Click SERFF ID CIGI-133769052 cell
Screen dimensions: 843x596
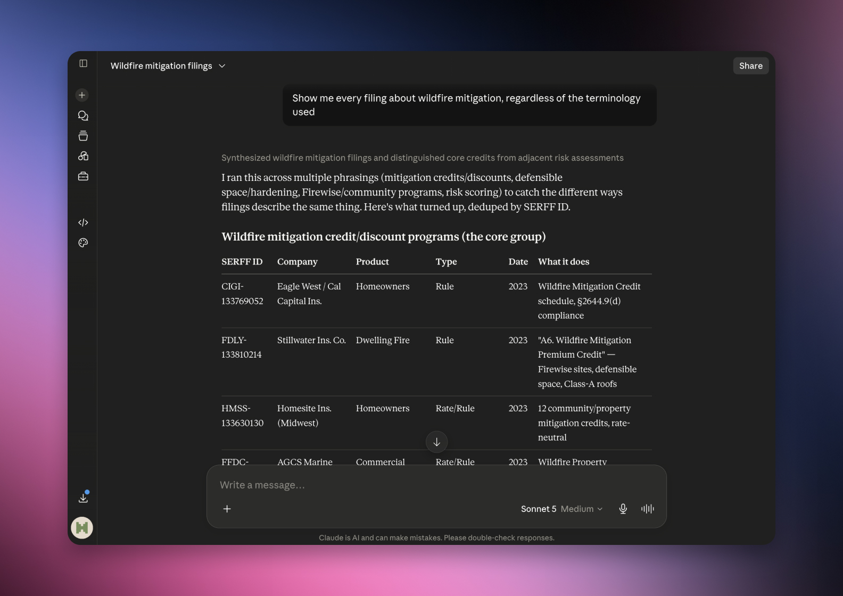point(243,294)
